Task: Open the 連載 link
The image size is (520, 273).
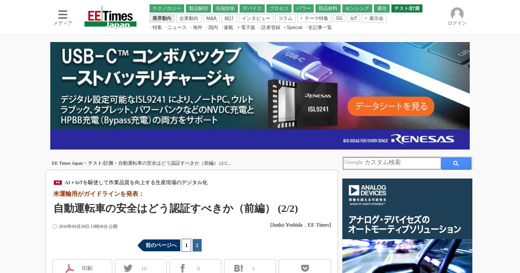Action: 227,27
